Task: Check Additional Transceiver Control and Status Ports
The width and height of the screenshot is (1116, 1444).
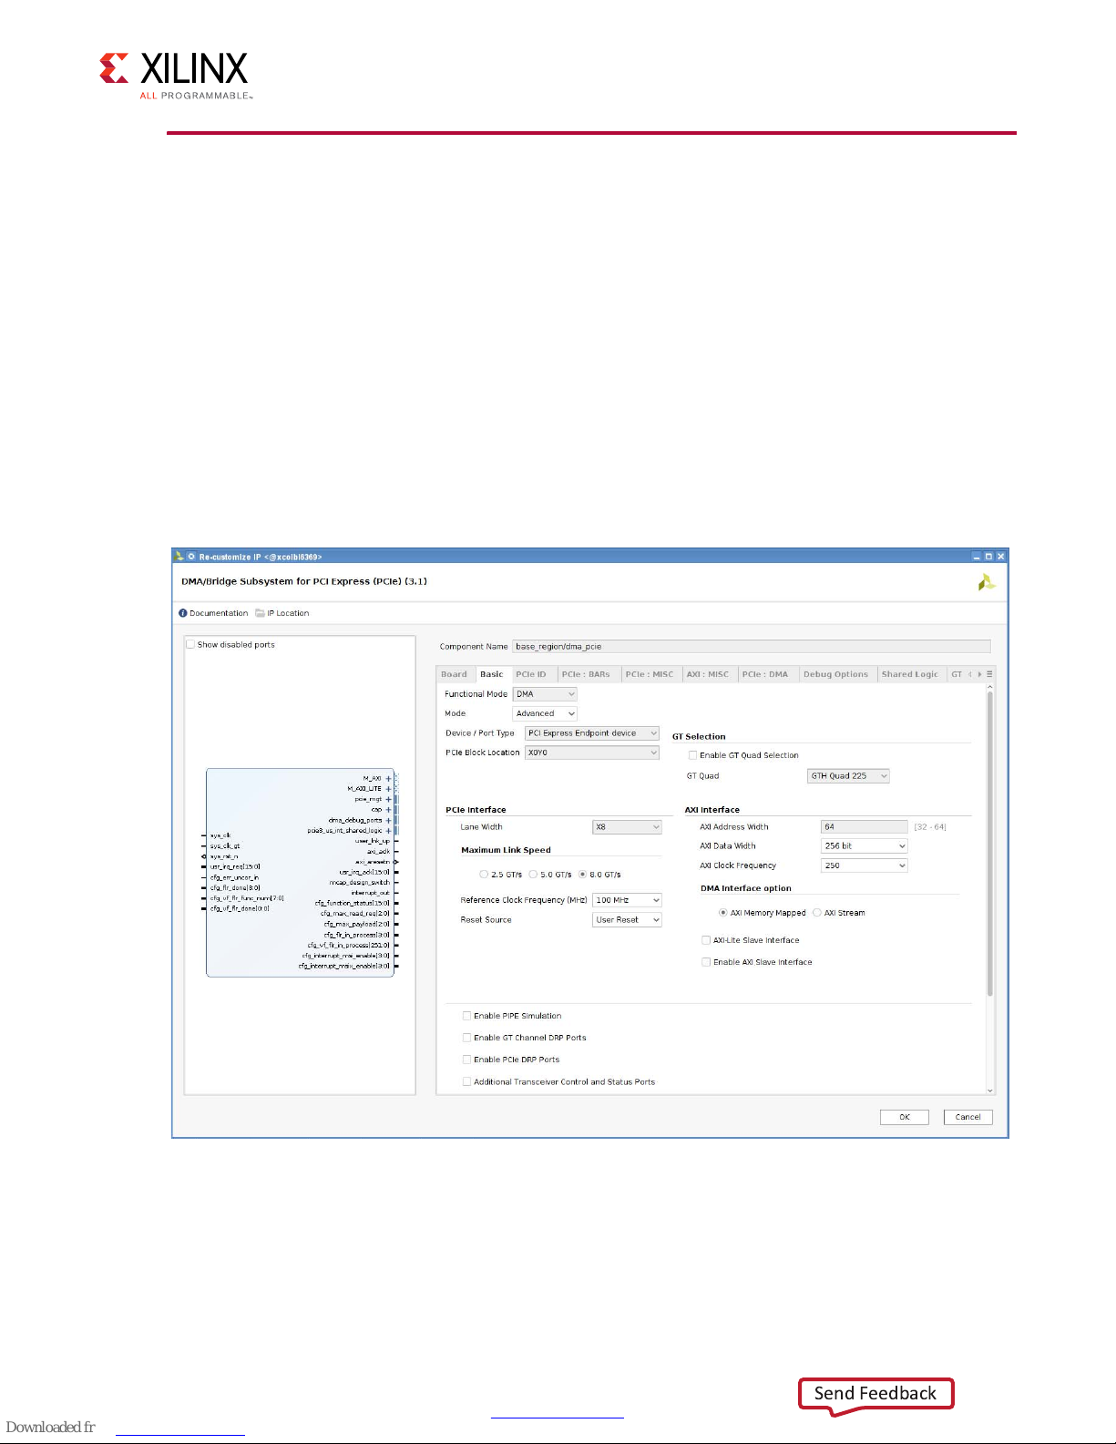Action: click(467, 1082)
